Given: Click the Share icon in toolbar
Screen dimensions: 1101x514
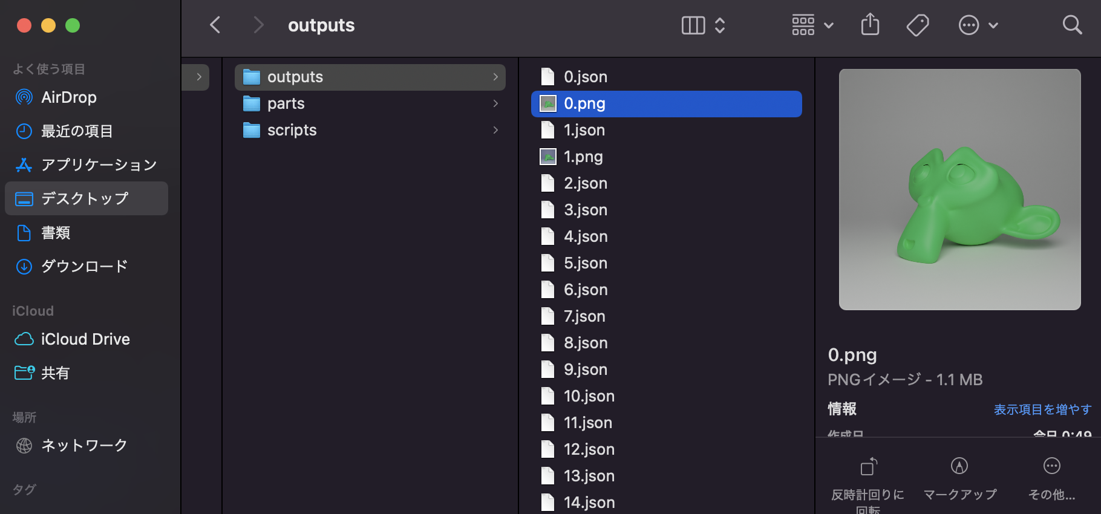Looking at the screenshot, I should click(870, 25).
